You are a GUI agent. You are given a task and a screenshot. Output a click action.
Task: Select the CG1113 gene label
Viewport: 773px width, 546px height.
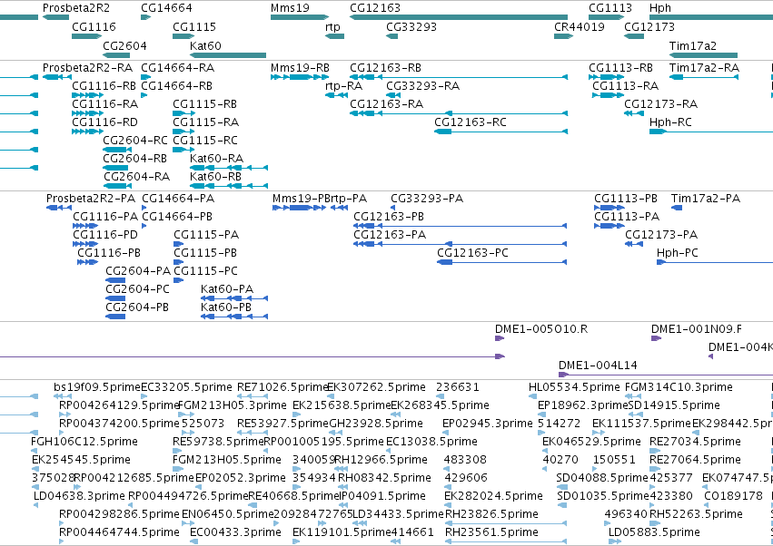tap(609, 8)
